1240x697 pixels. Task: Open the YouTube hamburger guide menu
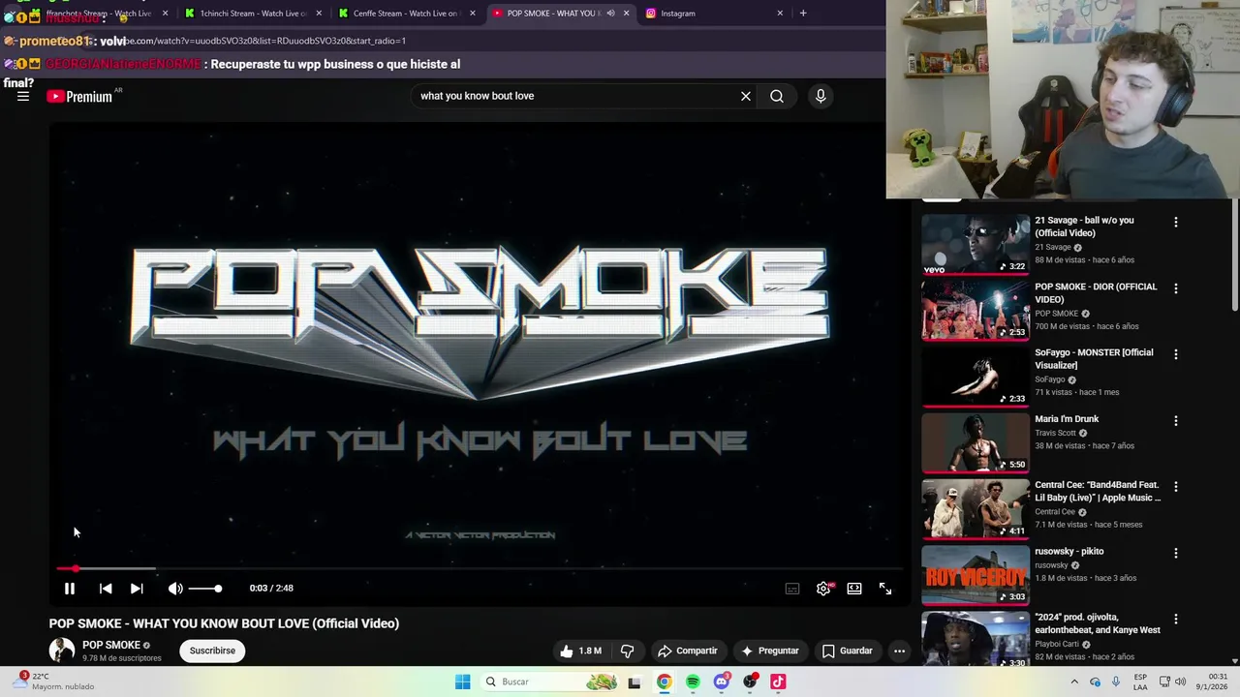23,96
